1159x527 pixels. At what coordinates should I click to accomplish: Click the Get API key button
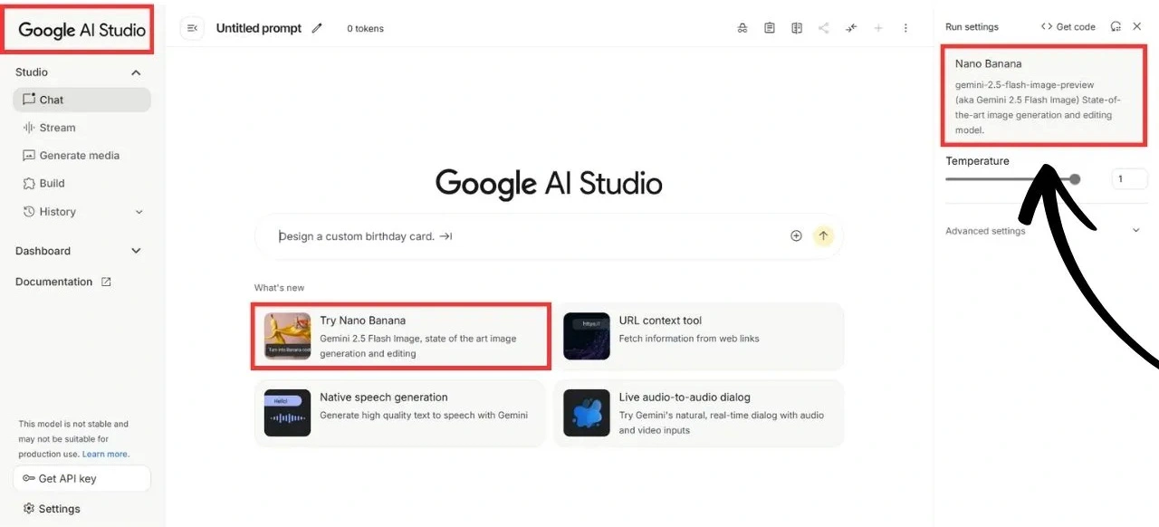[x=81, y=478]
